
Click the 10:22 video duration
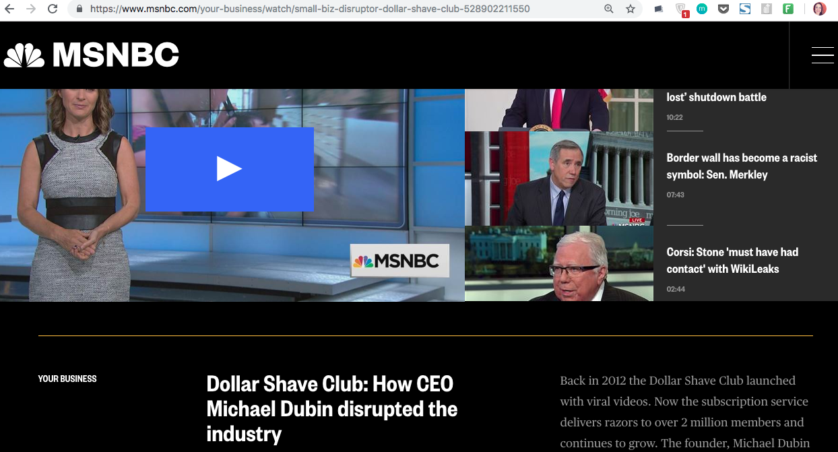674,117
